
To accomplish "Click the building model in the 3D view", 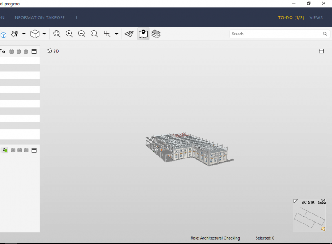I will coord(189,149).
